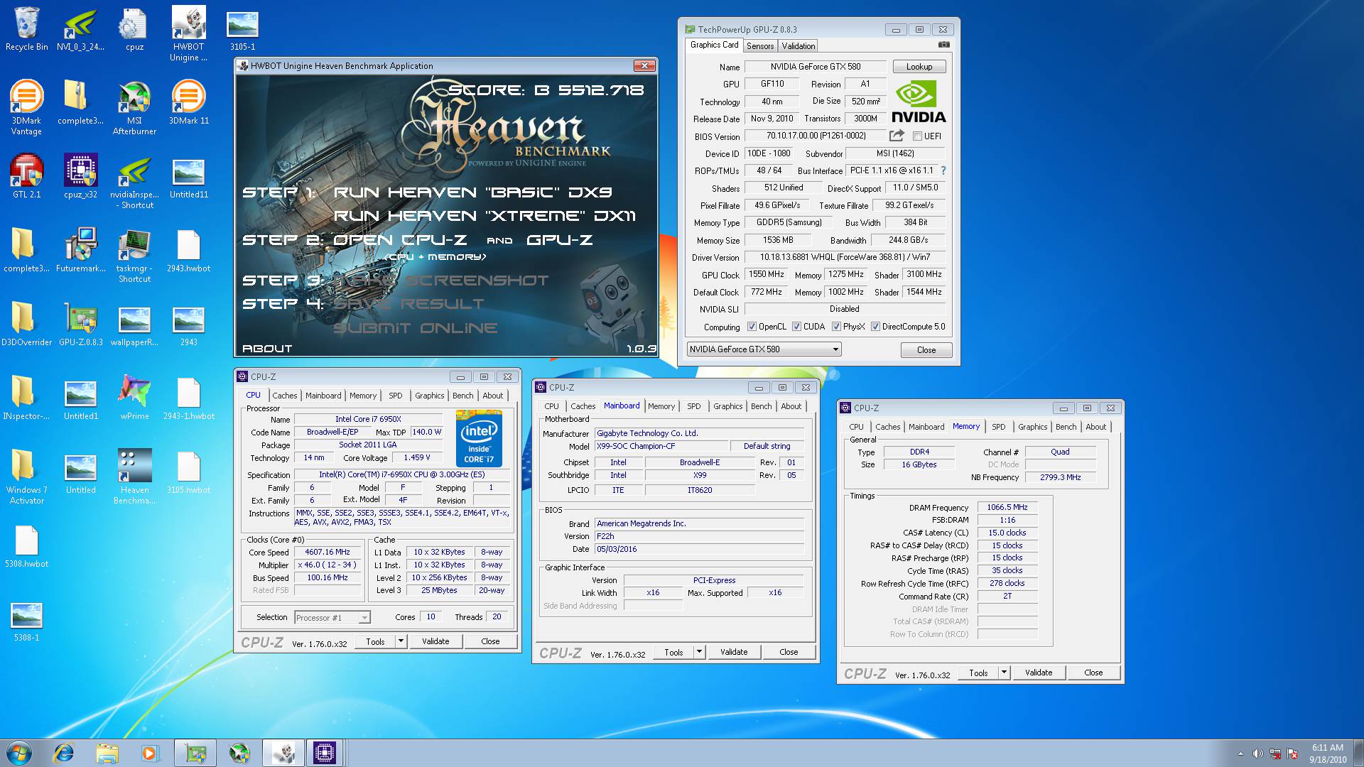Open 3DMark Vantage desktop icon
This screenshot has height=767, width=1364.
(26, 107)
